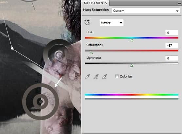Click the upper rainbow color bar
The height and width of the screenshot is (134, 182).
point(132,95)
